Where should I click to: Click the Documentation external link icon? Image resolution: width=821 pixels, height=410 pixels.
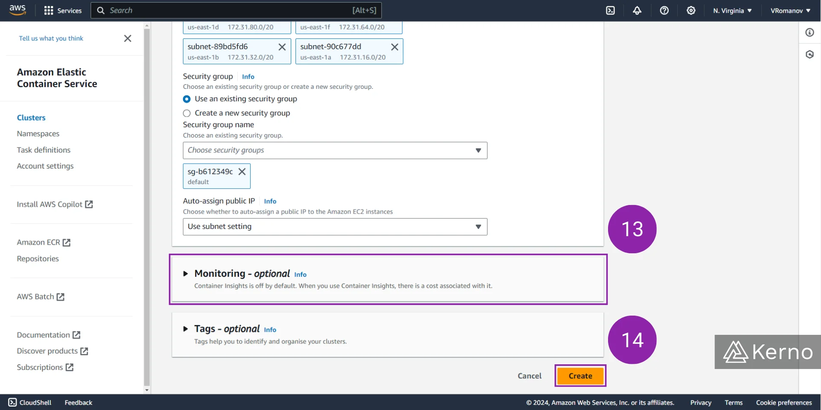coord(77,335)
